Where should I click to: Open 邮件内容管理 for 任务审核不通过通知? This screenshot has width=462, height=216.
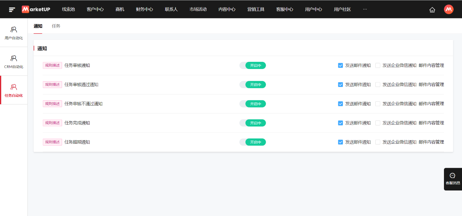tap(431, 104)
